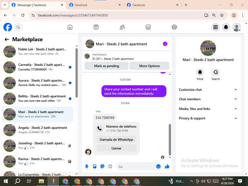Go back in browser history
This screenshot has height=186, width=248.
point(5,15)
